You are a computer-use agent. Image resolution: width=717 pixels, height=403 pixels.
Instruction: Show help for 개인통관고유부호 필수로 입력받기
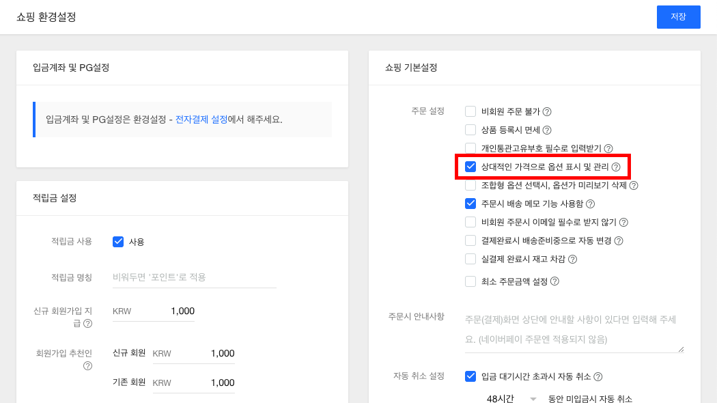[x=608, y=148]
